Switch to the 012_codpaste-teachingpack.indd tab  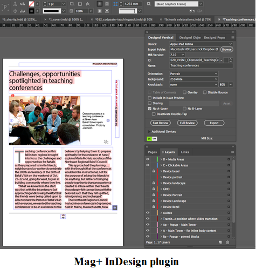click(x=124, y=19)
